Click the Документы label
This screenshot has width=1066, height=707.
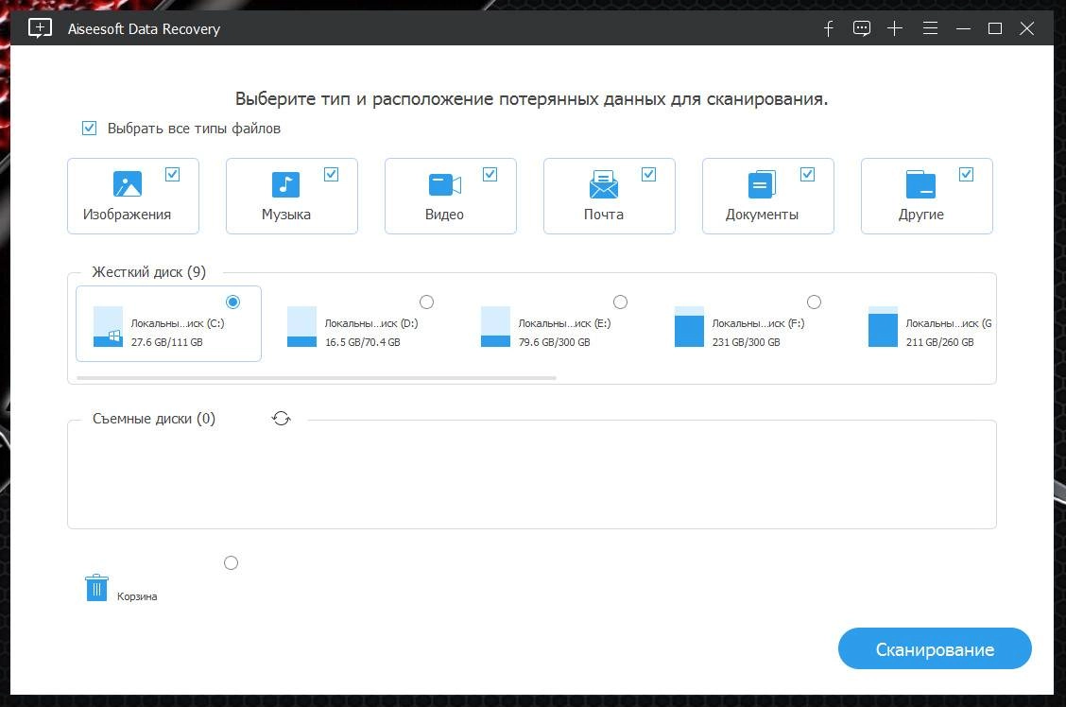tap(762, 215)
